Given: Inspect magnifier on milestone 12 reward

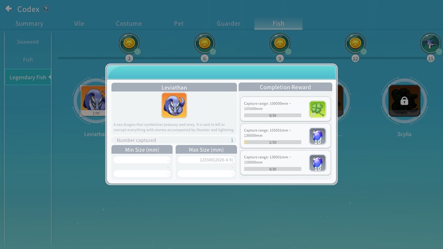Looking at the screenshot, I should click(x=363, y=51).
